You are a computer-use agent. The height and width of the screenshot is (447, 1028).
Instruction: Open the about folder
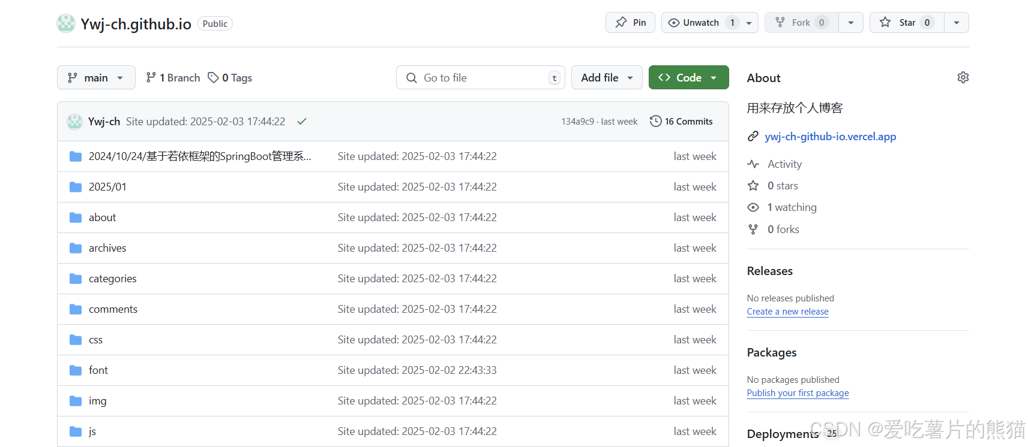102,218
